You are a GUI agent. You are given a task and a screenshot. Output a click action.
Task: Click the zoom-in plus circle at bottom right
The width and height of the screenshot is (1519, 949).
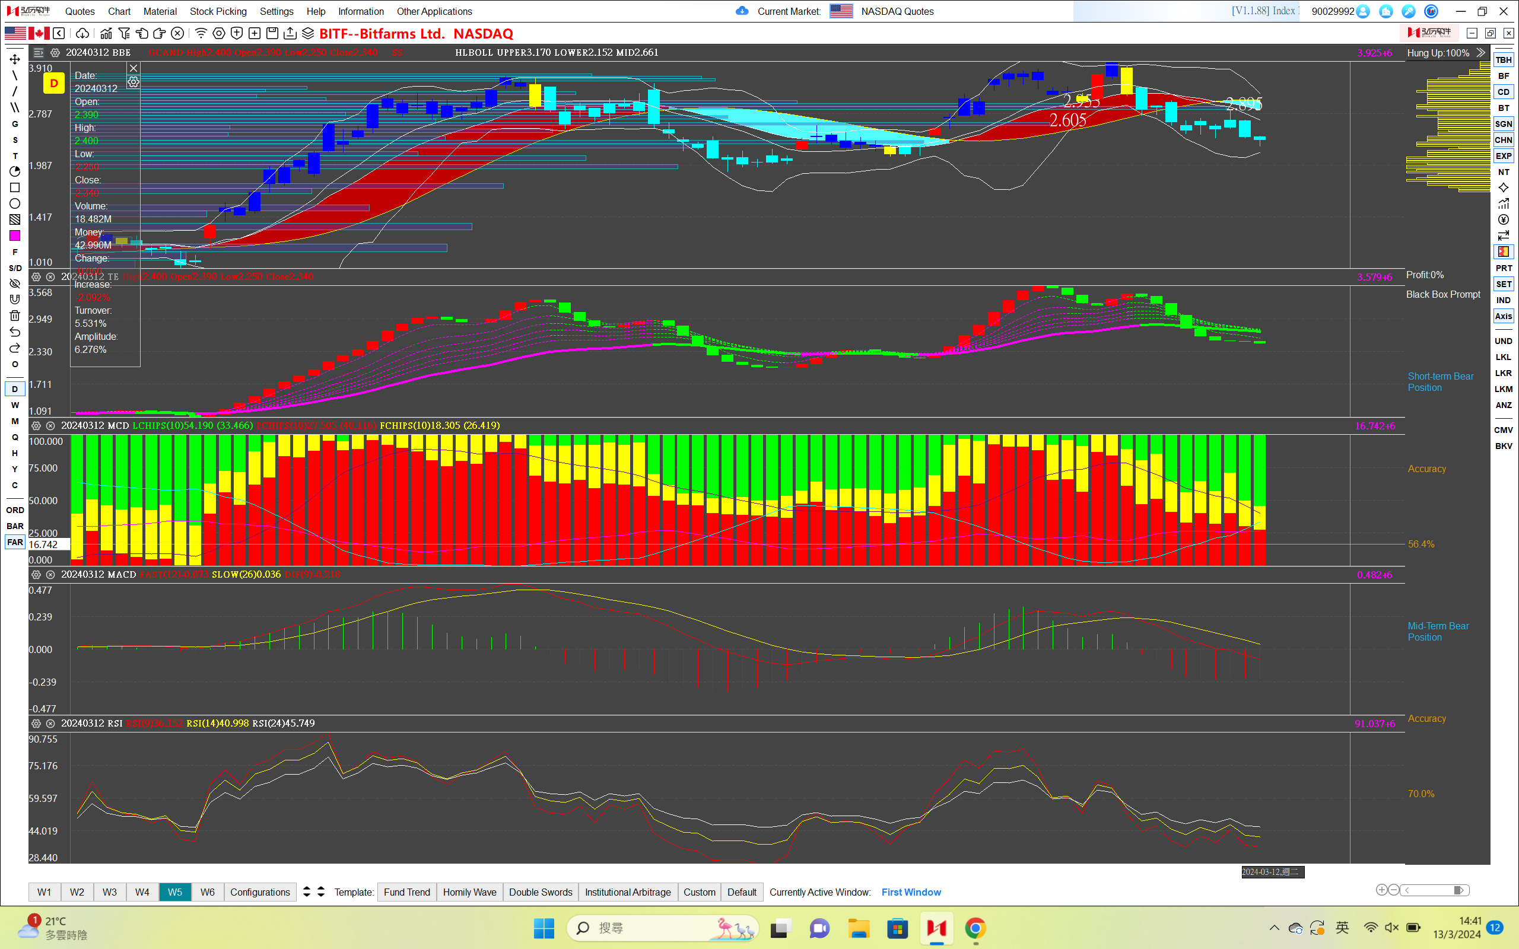pyautogui.click(x=1381, y=890)
